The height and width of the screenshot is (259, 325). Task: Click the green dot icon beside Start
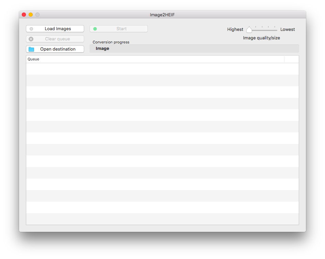95,29
